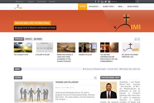This screenshot has width=154, height=103.
Task: Open 5 Pillars of Islam thumbnail
Action: click(45, 47)
